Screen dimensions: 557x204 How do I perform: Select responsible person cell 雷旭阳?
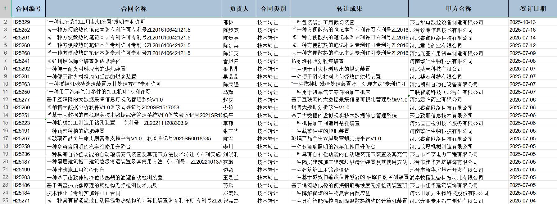239,61
